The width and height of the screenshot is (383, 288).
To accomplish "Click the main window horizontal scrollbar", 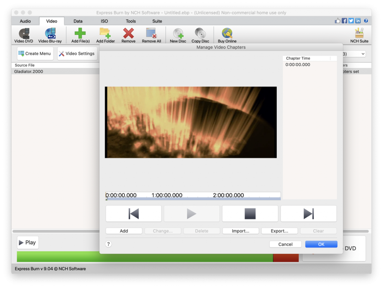I will tap(56, 231).
